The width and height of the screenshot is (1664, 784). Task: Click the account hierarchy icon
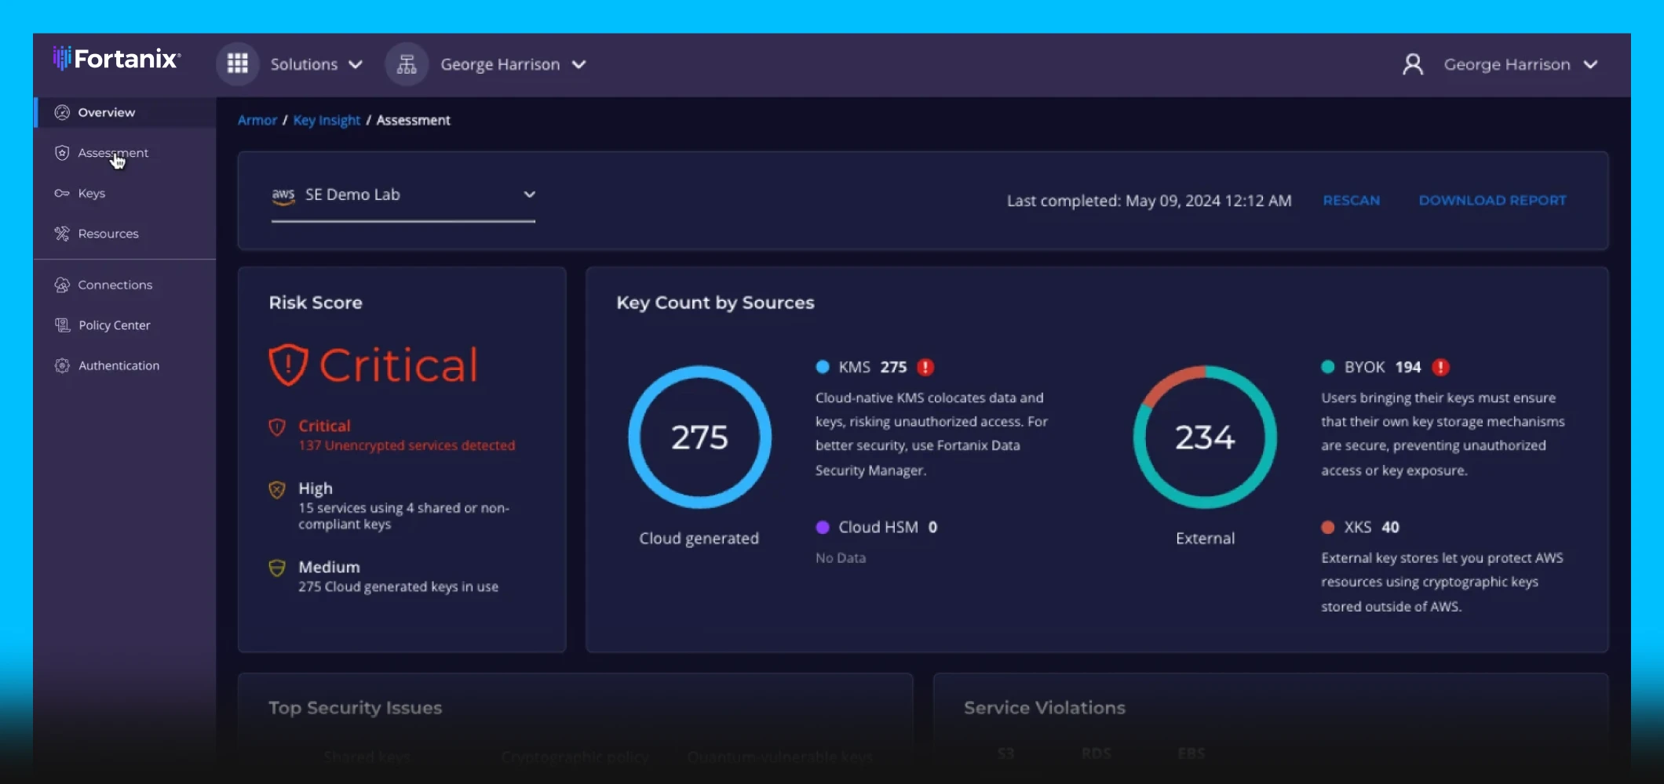point(407,64)
